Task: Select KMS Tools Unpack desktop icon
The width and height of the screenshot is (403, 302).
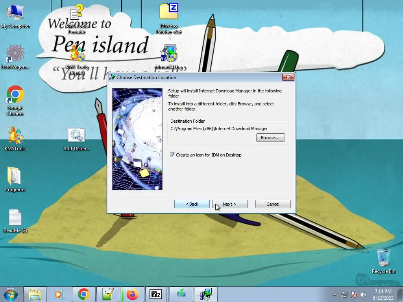Action: (x=77, y=60)
